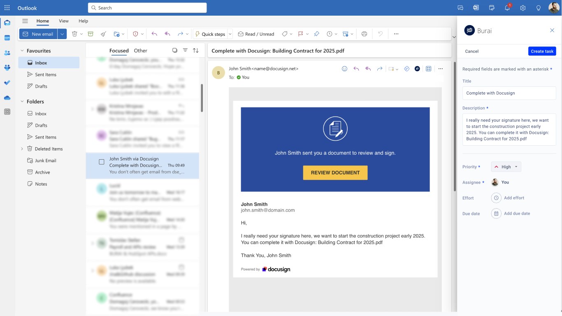Open the To Do checkmark app icon

pos(7,83)
